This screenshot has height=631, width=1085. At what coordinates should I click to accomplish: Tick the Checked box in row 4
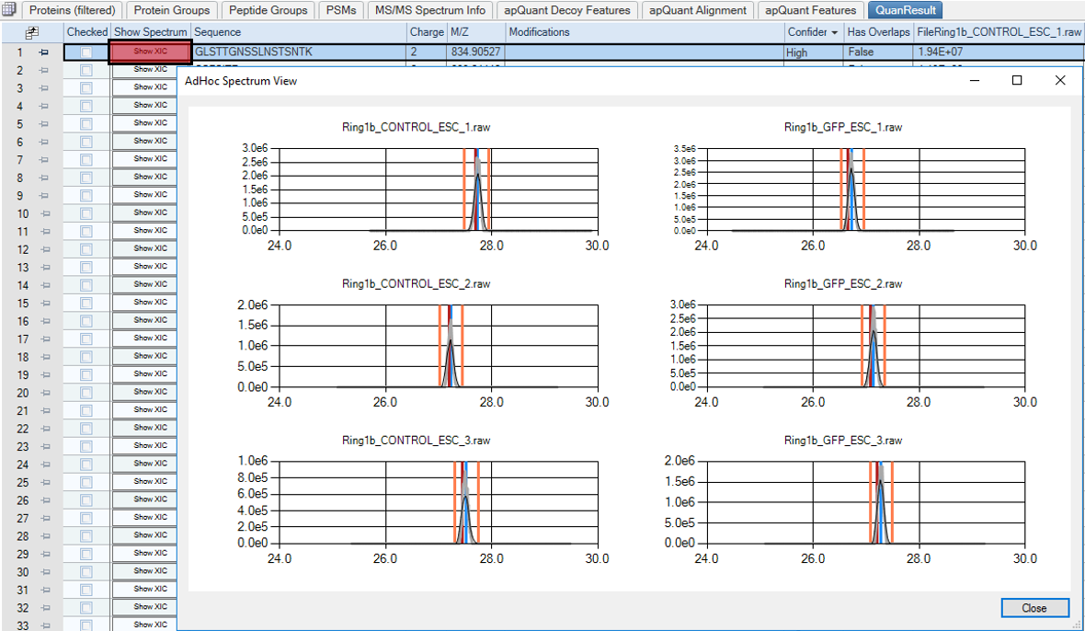point(86,106)
